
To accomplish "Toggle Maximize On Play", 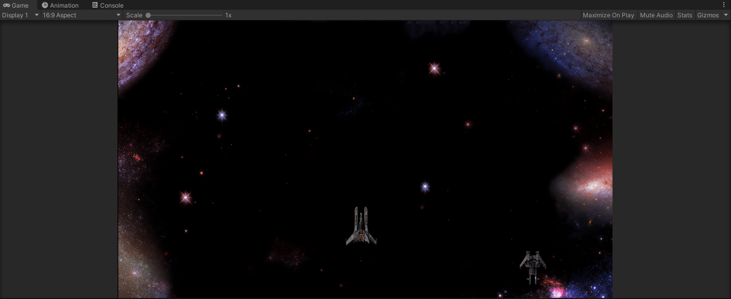I will [x=608, y=15].
